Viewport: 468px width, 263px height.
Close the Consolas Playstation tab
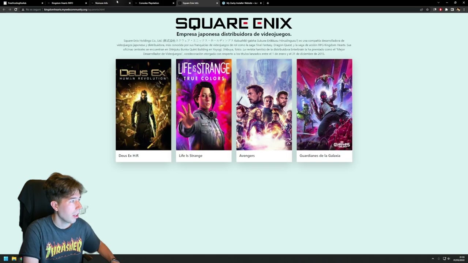173,3
